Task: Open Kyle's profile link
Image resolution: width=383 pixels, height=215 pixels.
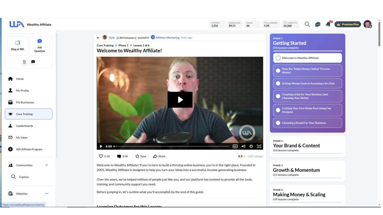Action: click(112, 38)
